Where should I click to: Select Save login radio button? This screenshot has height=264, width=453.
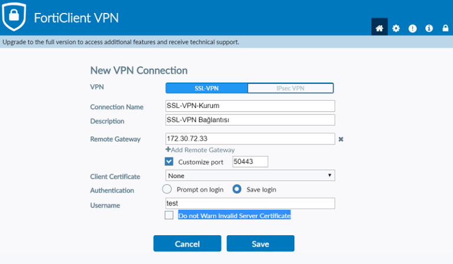click(x=237, y=189)
